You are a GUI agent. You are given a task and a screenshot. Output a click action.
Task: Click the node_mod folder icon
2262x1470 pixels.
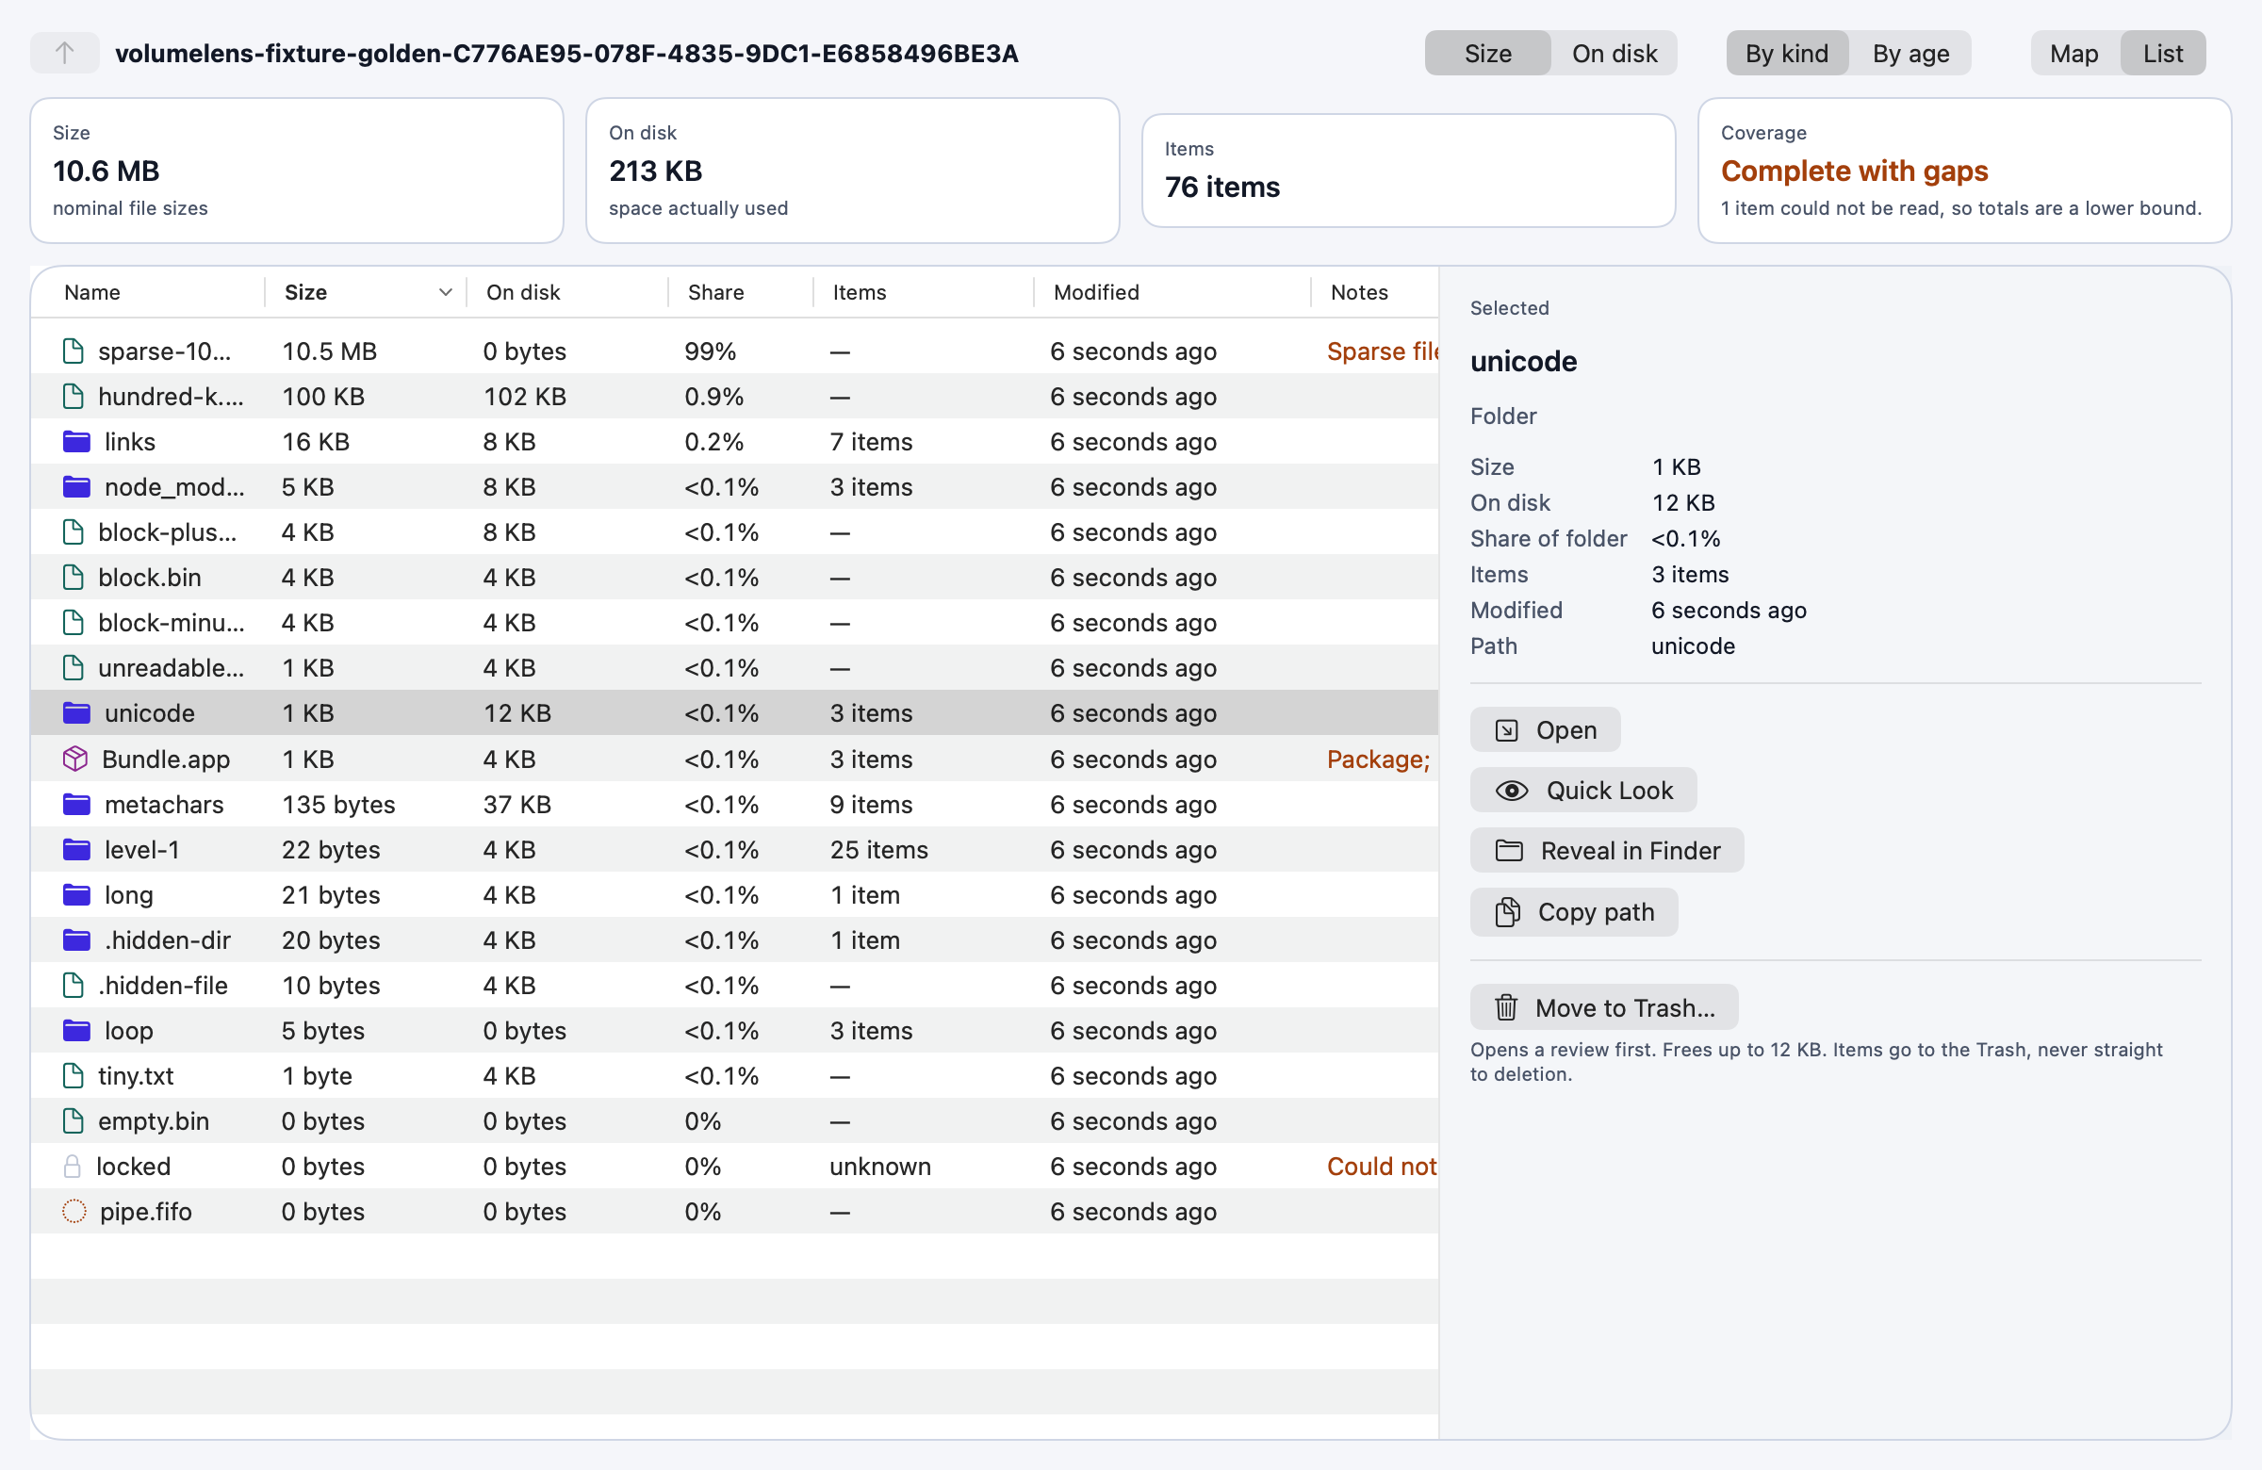pos(77,486)
